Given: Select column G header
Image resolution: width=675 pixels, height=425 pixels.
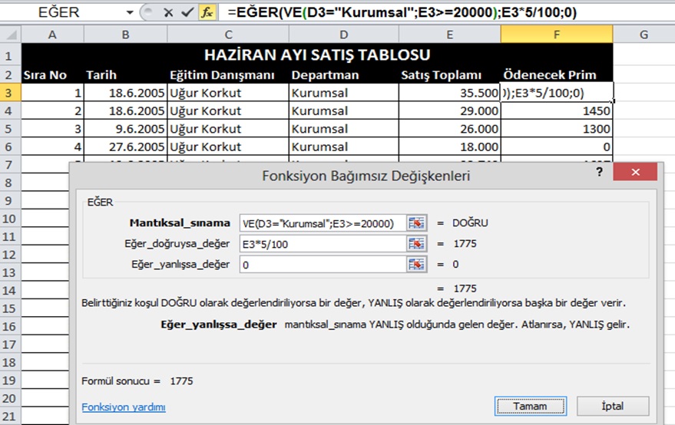Looking at the screenshot, I should pyautogui.click(x=644, y=35).
